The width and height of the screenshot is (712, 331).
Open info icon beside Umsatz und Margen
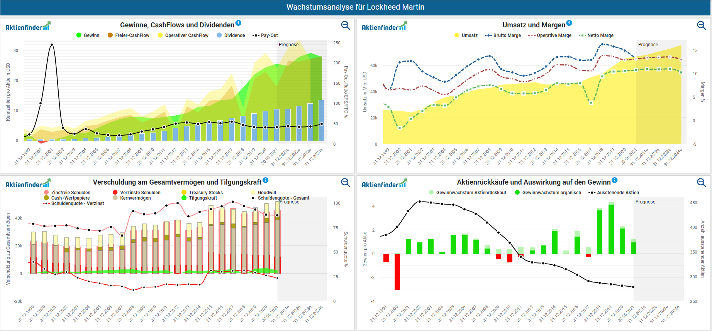coord(569,23)
